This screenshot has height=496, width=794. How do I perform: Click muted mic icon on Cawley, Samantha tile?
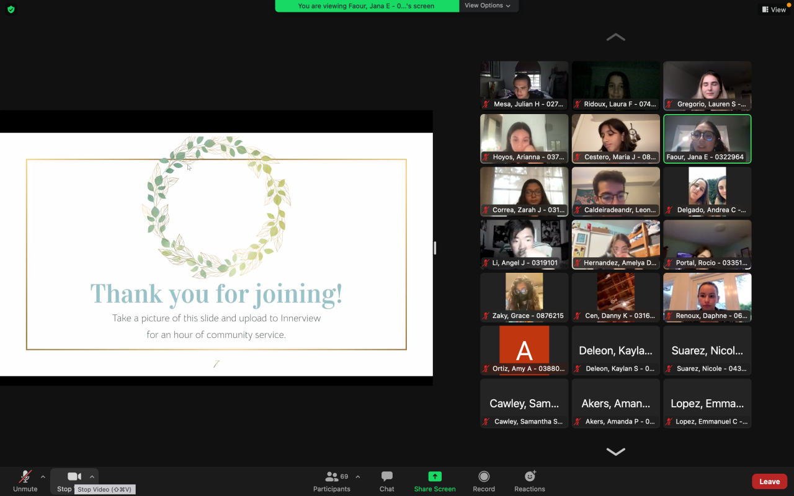486,422
